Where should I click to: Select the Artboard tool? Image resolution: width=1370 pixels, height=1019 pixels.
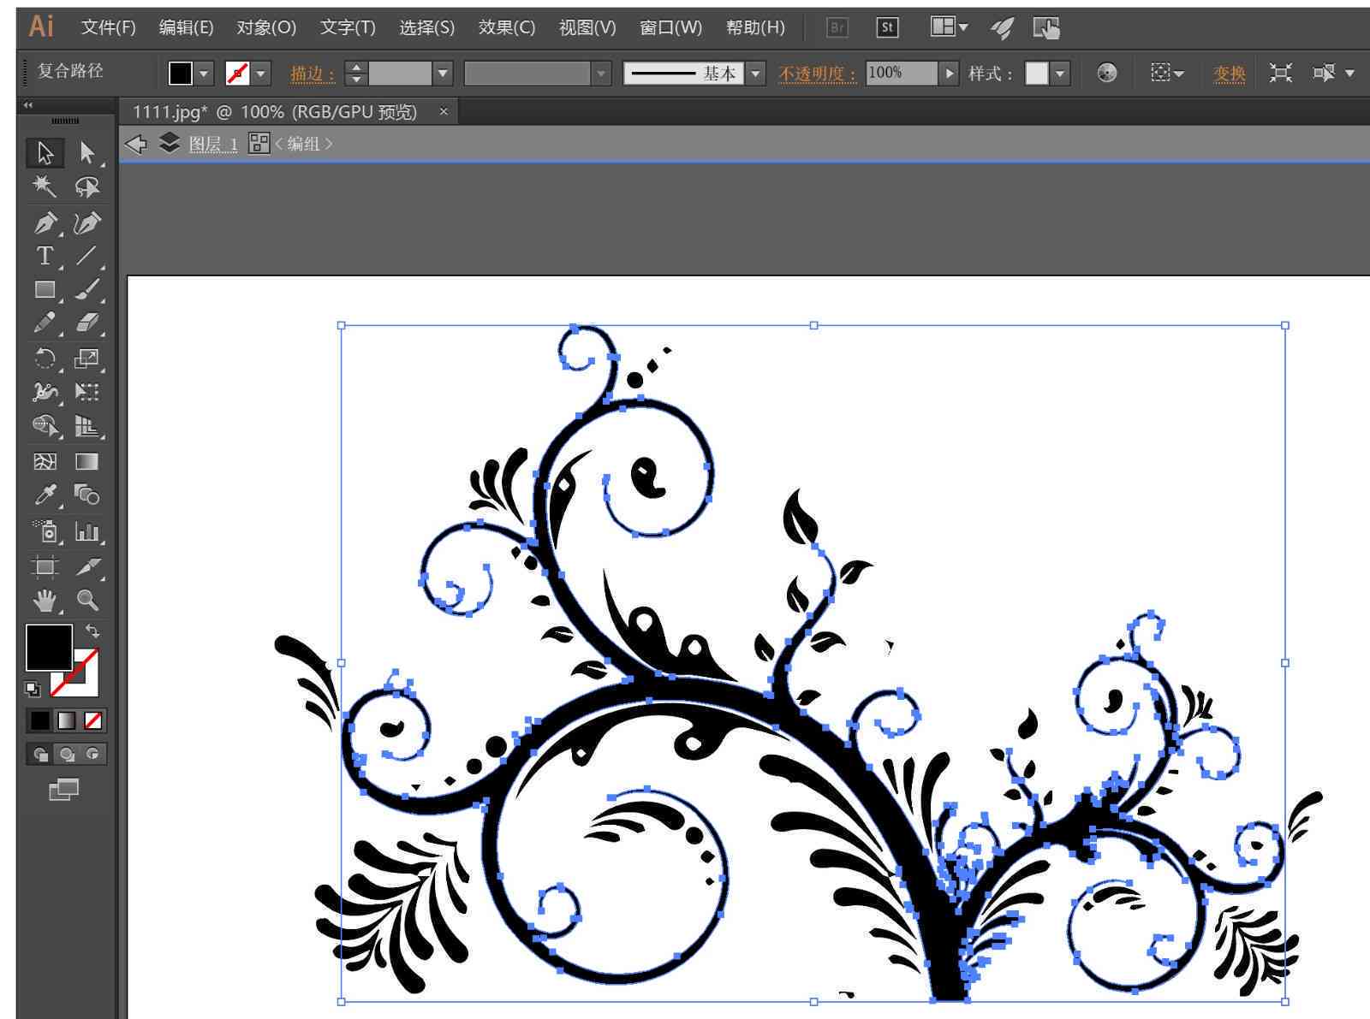tap(45, 566)
